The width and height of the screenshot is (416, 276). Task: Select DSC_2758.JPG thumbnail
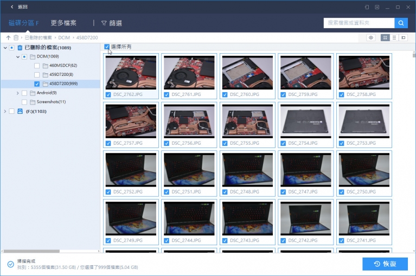(364, 72)
